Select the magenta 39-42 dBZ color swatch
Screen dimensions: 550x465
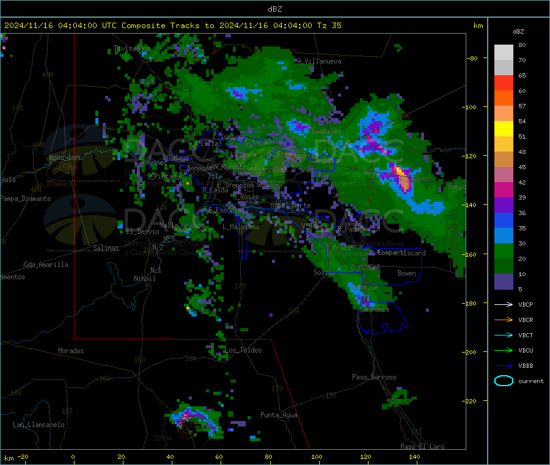[504, 189]
